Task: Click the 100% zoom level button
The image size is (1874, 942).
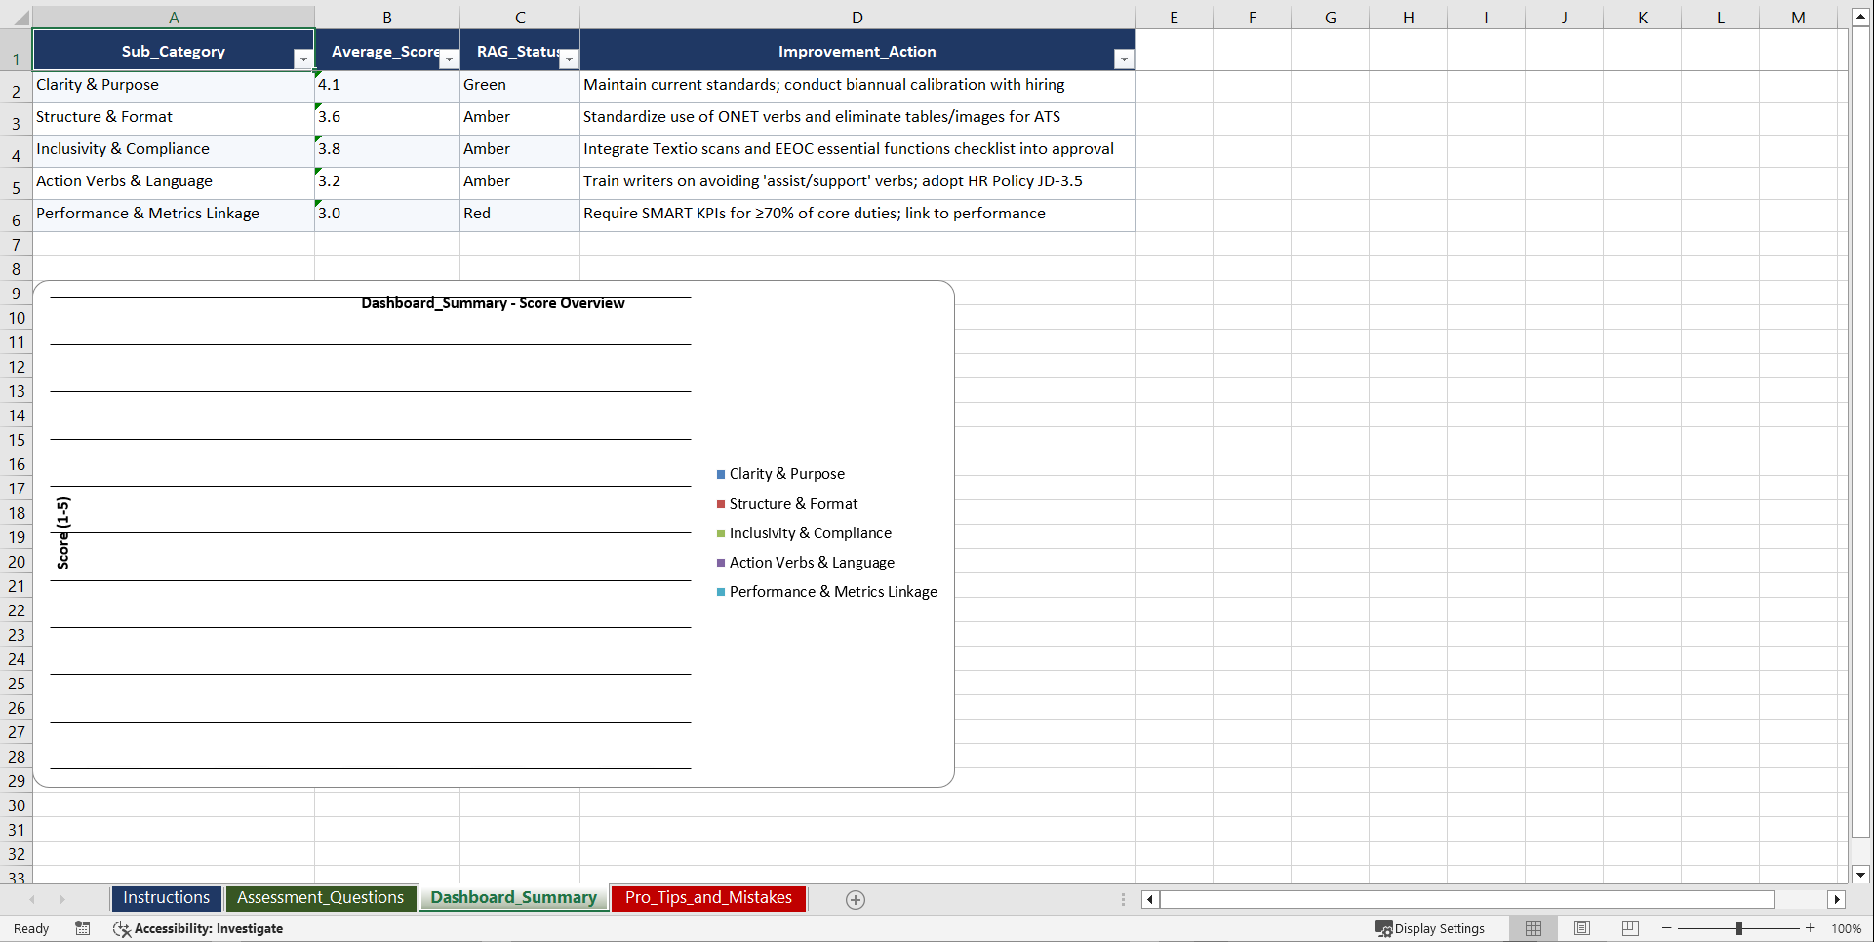Action: point(1847,928)
